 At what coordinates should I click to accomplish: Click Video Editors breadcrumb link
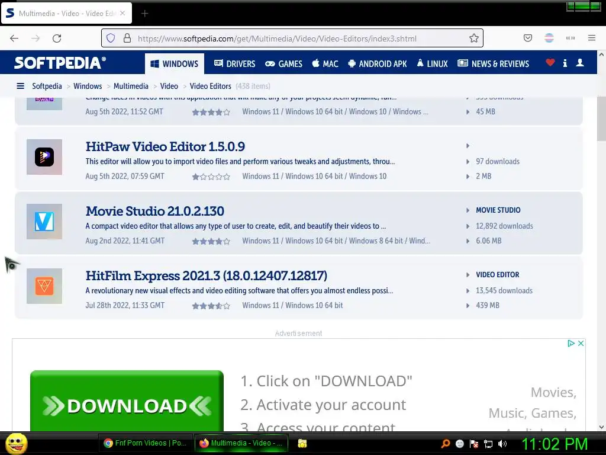pyautogui.click(x=210, y=86)
